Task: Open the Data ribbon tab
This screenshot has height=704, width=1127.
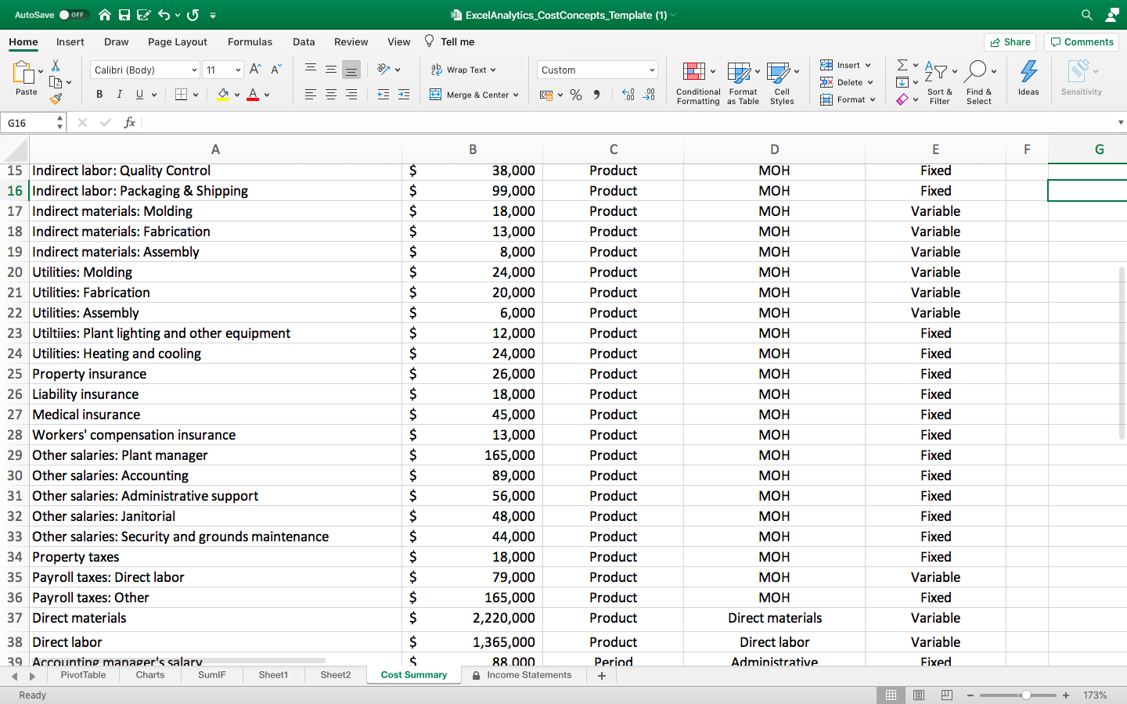Action: click(304, 42)
